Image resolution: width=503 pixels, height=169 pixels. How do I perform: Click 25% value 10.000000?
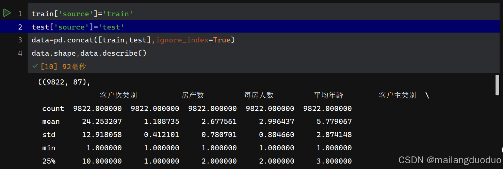point(102,161)
